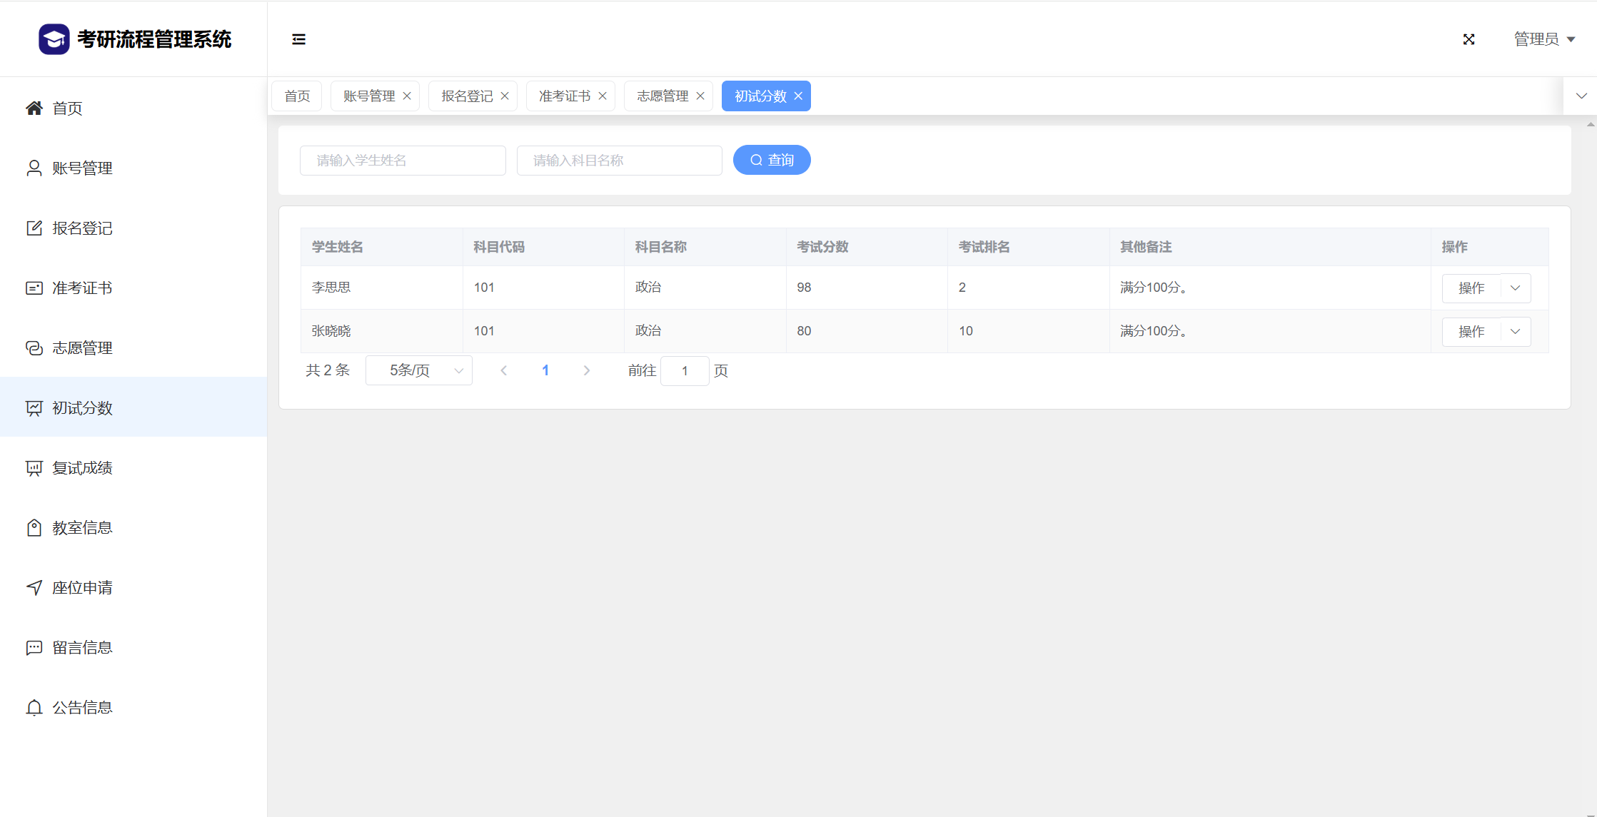Click the 准考证书 card icon
The height and width of the screenshot is (817, 1597).
[x=34, y=288]
